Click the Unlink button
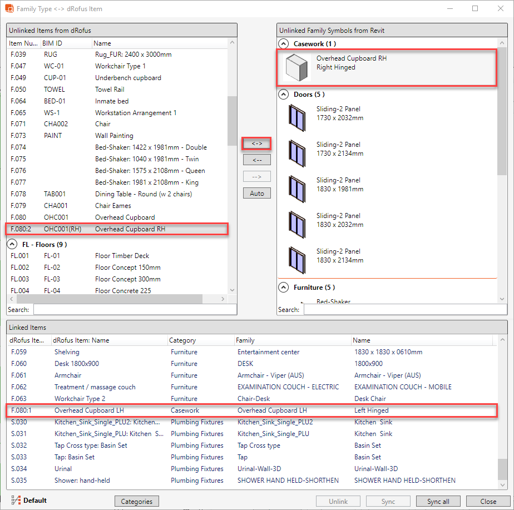Screen dimensions: 514x510 (x=338, y=501)
